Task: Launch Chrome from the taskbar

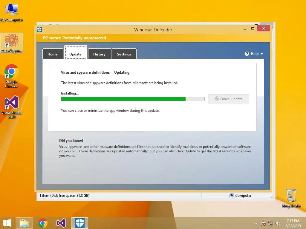Action: (x=43, y=223)
